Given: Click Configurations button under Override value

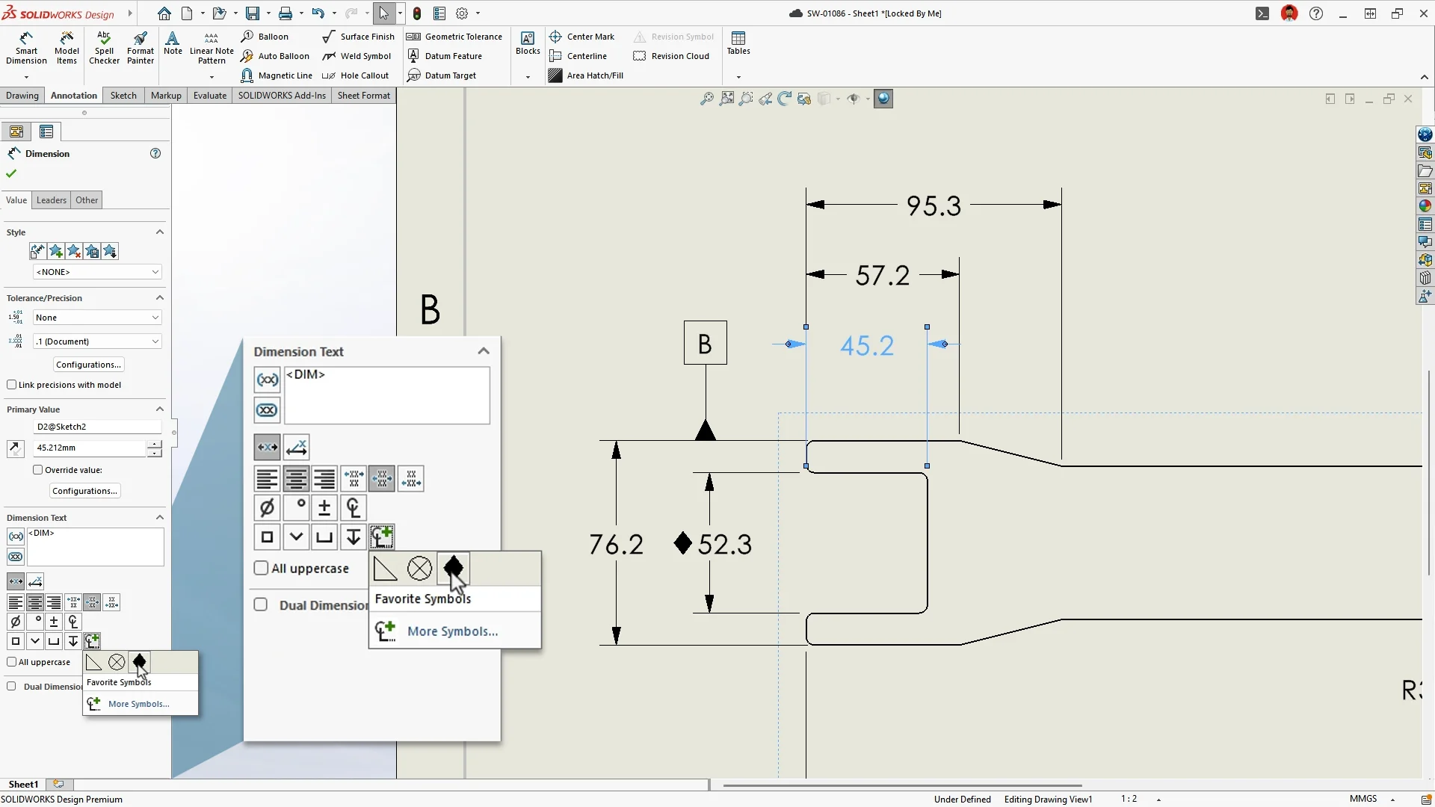Looking at the screenshot, I should pos(84,491).
